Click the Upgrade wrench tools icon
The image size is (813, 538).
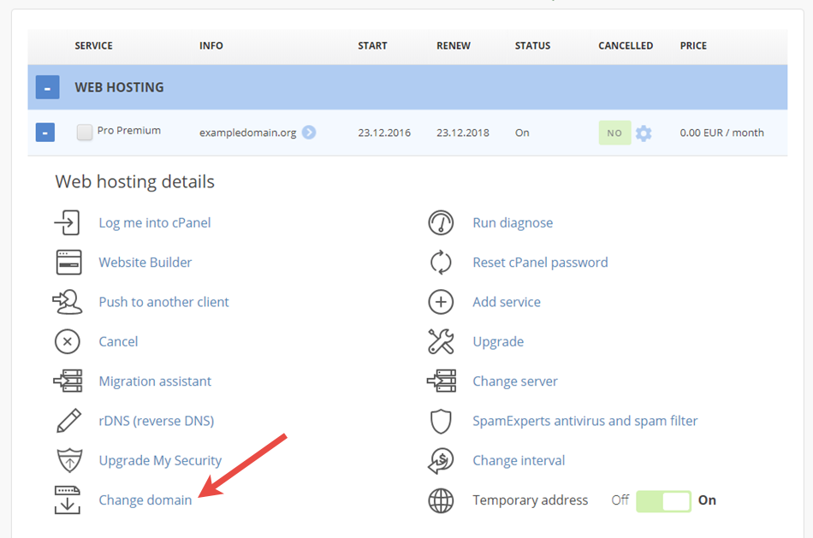441,341
